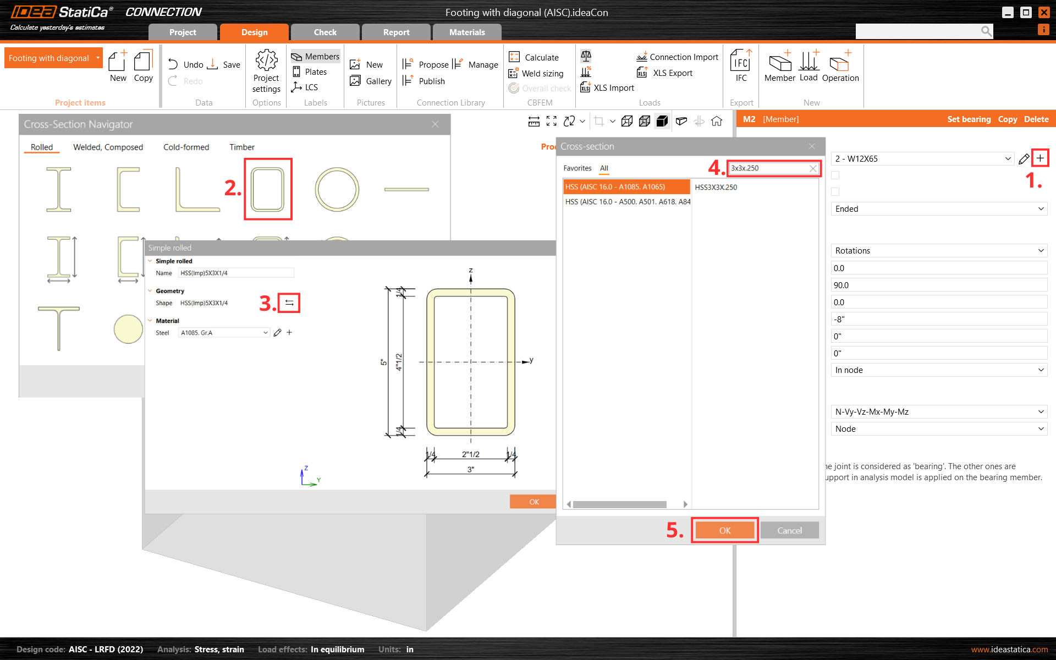Viewport: 1056px width, 660px height.
Task: Click Set bearing for member M2
Action: click(x=969, y=119)
